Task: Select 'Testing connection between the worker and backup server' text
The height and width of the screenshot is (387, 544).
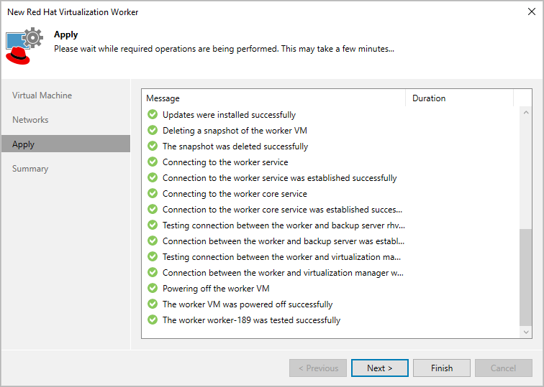Action: coord(284,225)
